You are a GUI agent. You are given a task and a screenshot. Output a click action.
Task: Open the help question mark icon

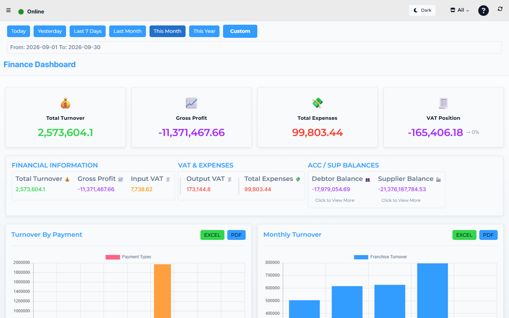[x=483, y=11]
